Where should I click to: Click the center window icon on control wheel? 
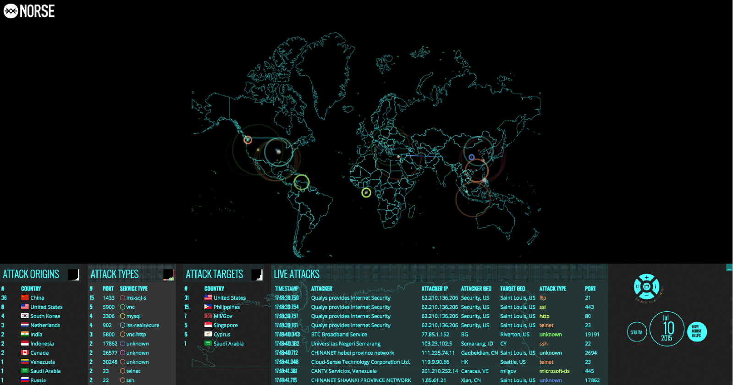(646, 286)
